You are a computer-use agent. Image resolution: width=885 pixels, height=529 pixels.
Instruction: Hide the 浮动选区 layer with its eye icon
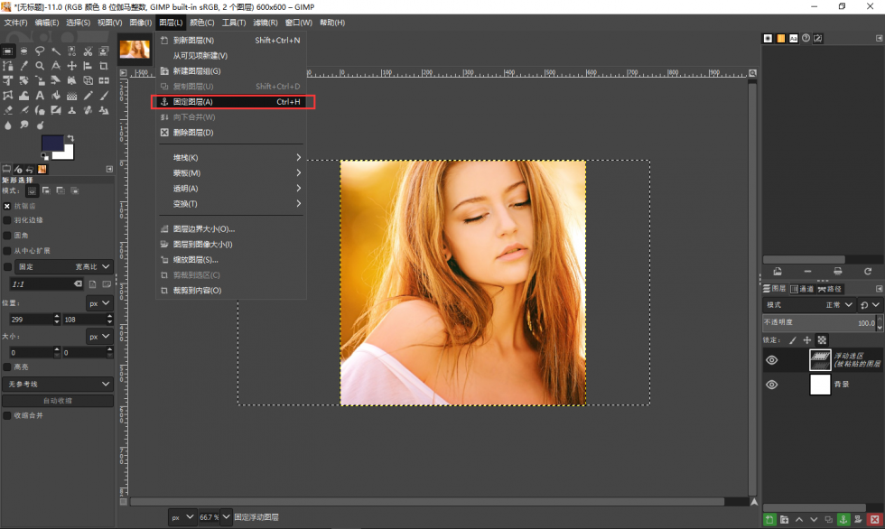pyautogui.click(x=771, y=360)
